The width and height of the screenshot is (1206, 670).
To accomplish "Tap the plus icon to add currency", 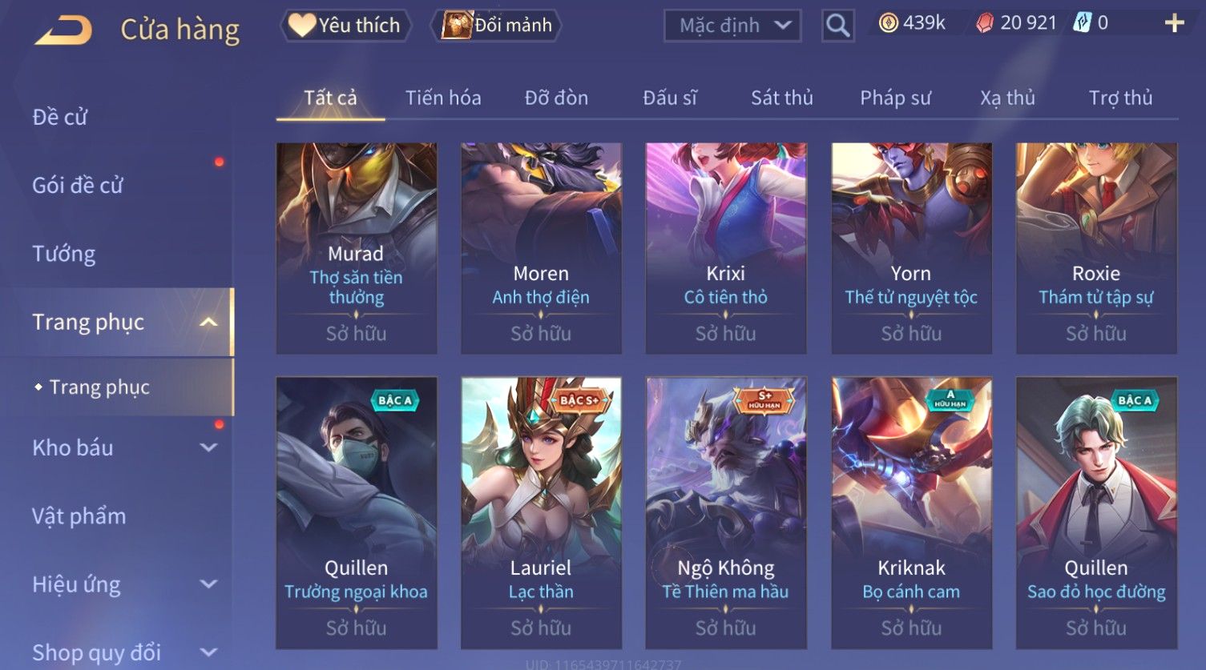I will tap(1174, 23).
